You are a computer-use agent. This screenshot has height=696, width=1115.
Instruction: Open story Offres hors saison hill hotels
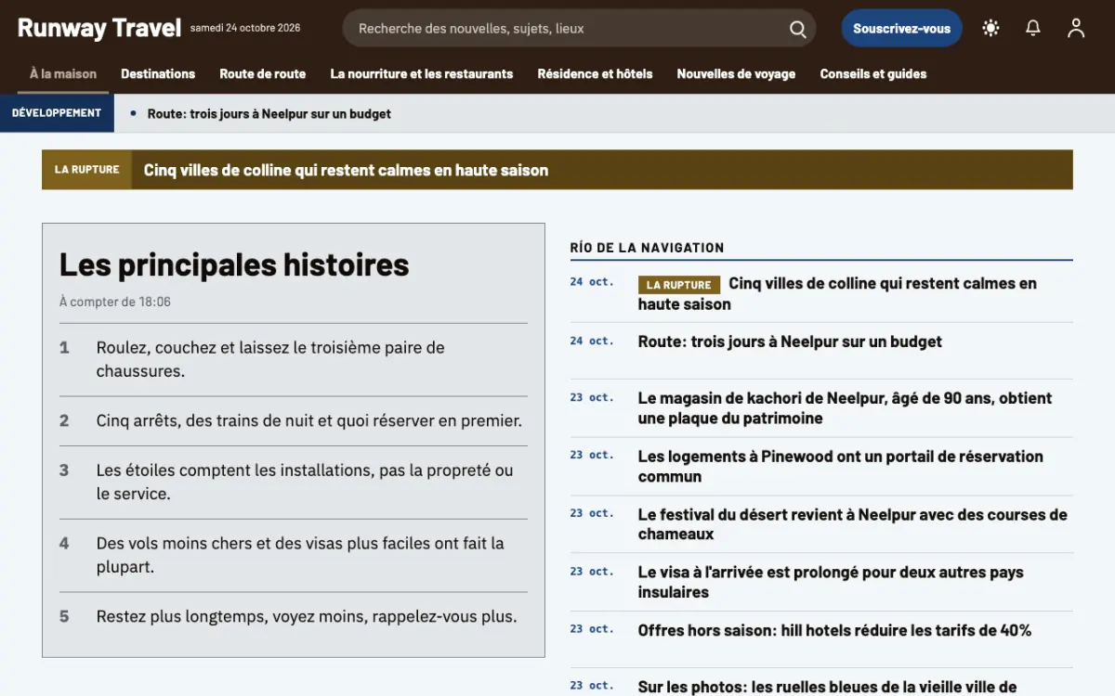coord(834,630)
